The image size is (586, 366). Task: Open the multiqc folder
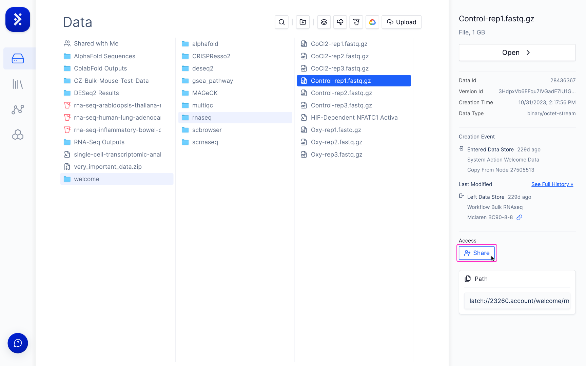[x=235, y=105]
